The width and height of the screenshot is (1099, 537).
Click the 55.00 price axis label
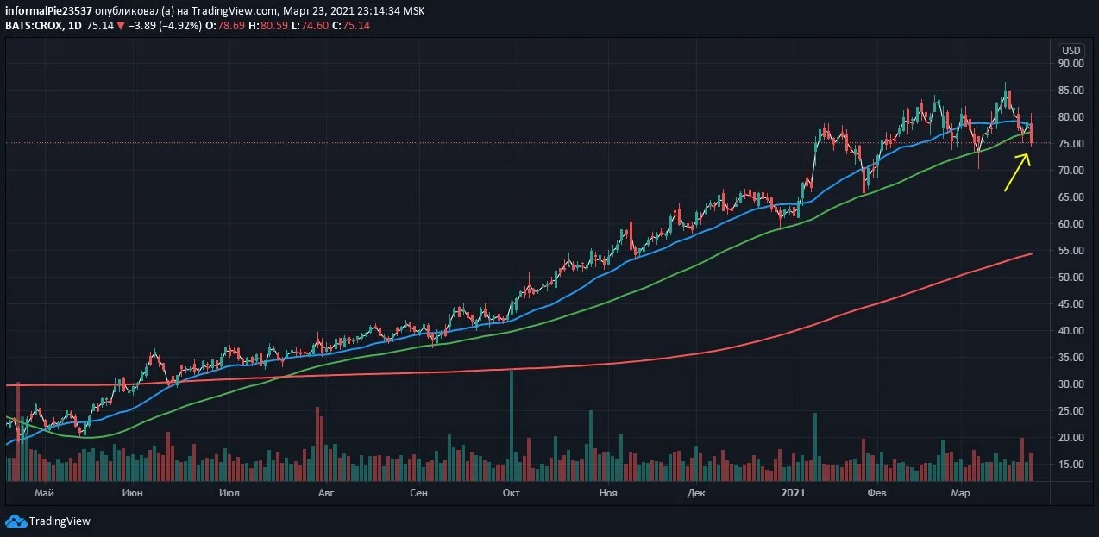1072,250
